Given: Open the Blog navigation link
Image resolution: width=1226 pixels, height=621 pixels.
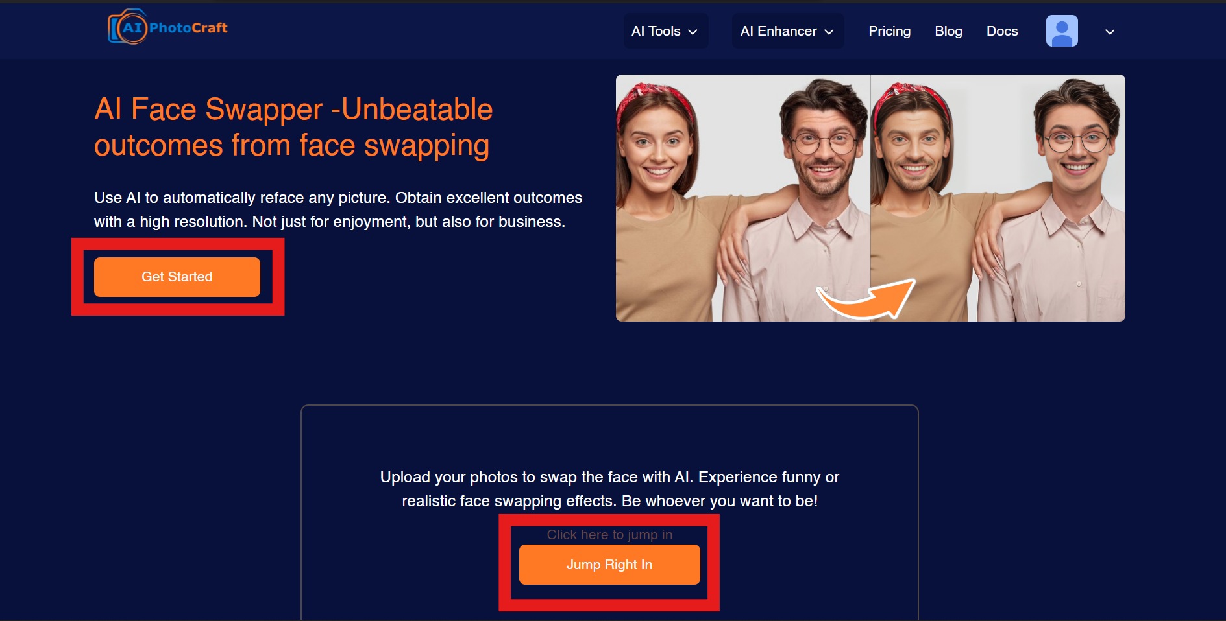Looking at the screenshot, I should 948,31.
